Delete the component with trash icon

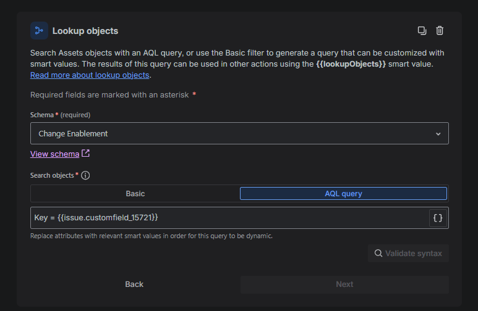point(440,31)
